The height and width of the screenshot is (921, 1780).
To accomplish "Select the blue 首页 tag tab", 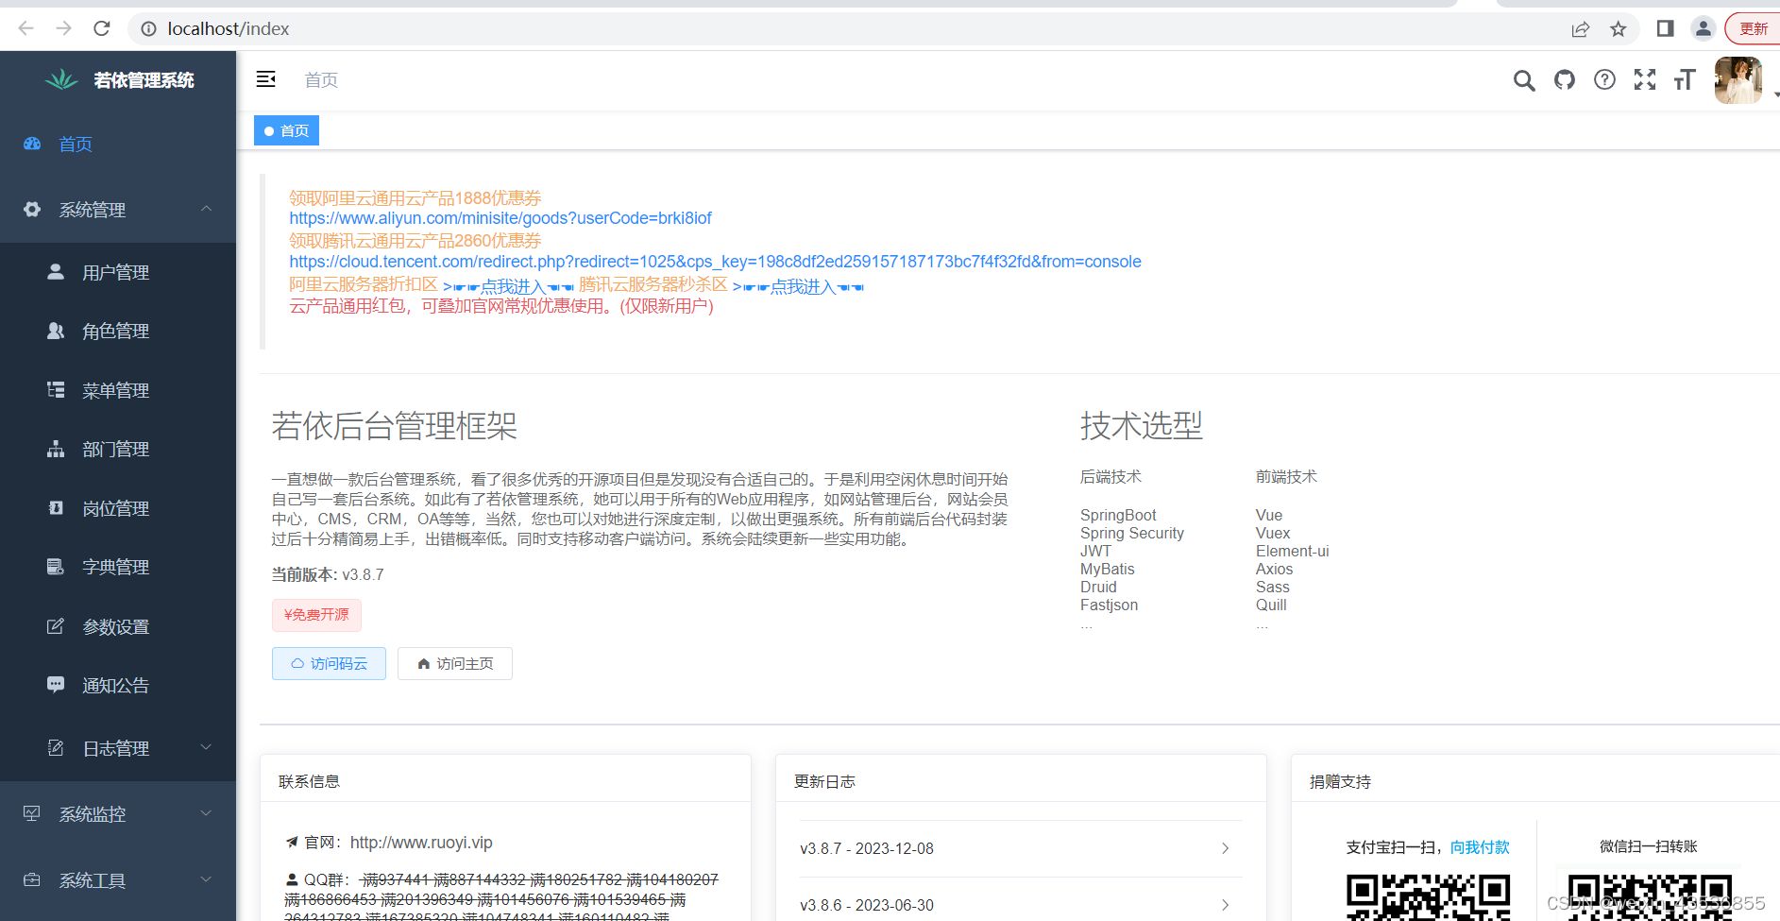I will (x=286, y=130).
